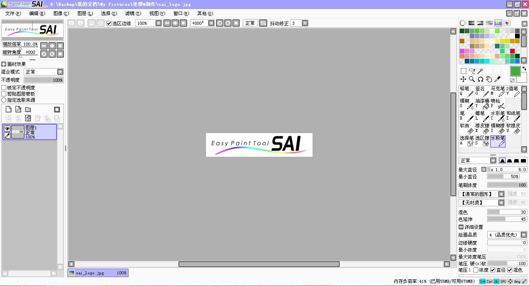
Task: Click the Shft indicator in status bar
Action: click(483, 281)
